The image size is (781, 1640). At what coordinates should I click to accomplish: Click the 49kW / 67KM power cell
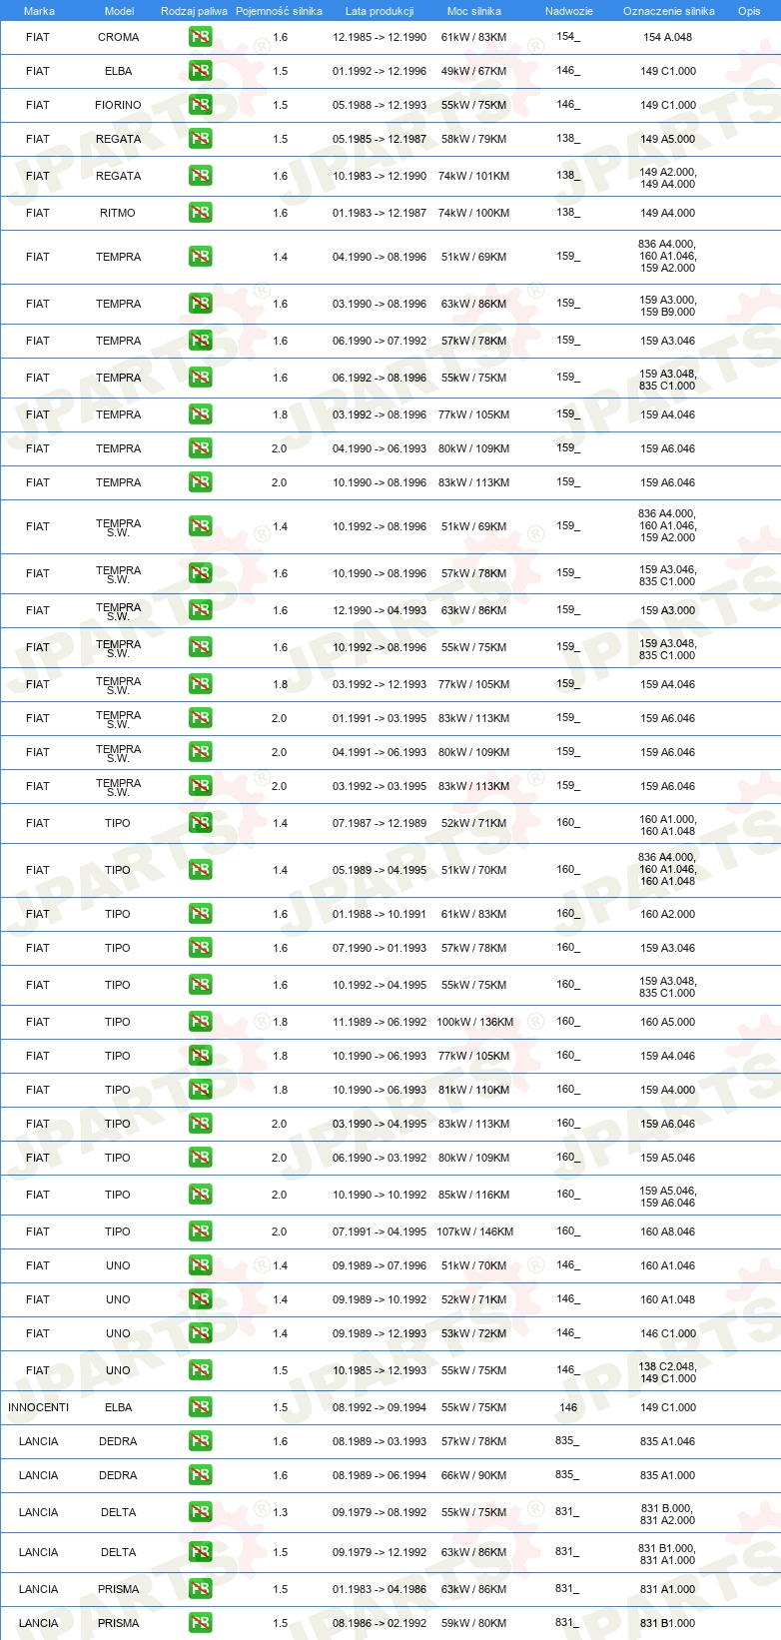click(474, 71)
